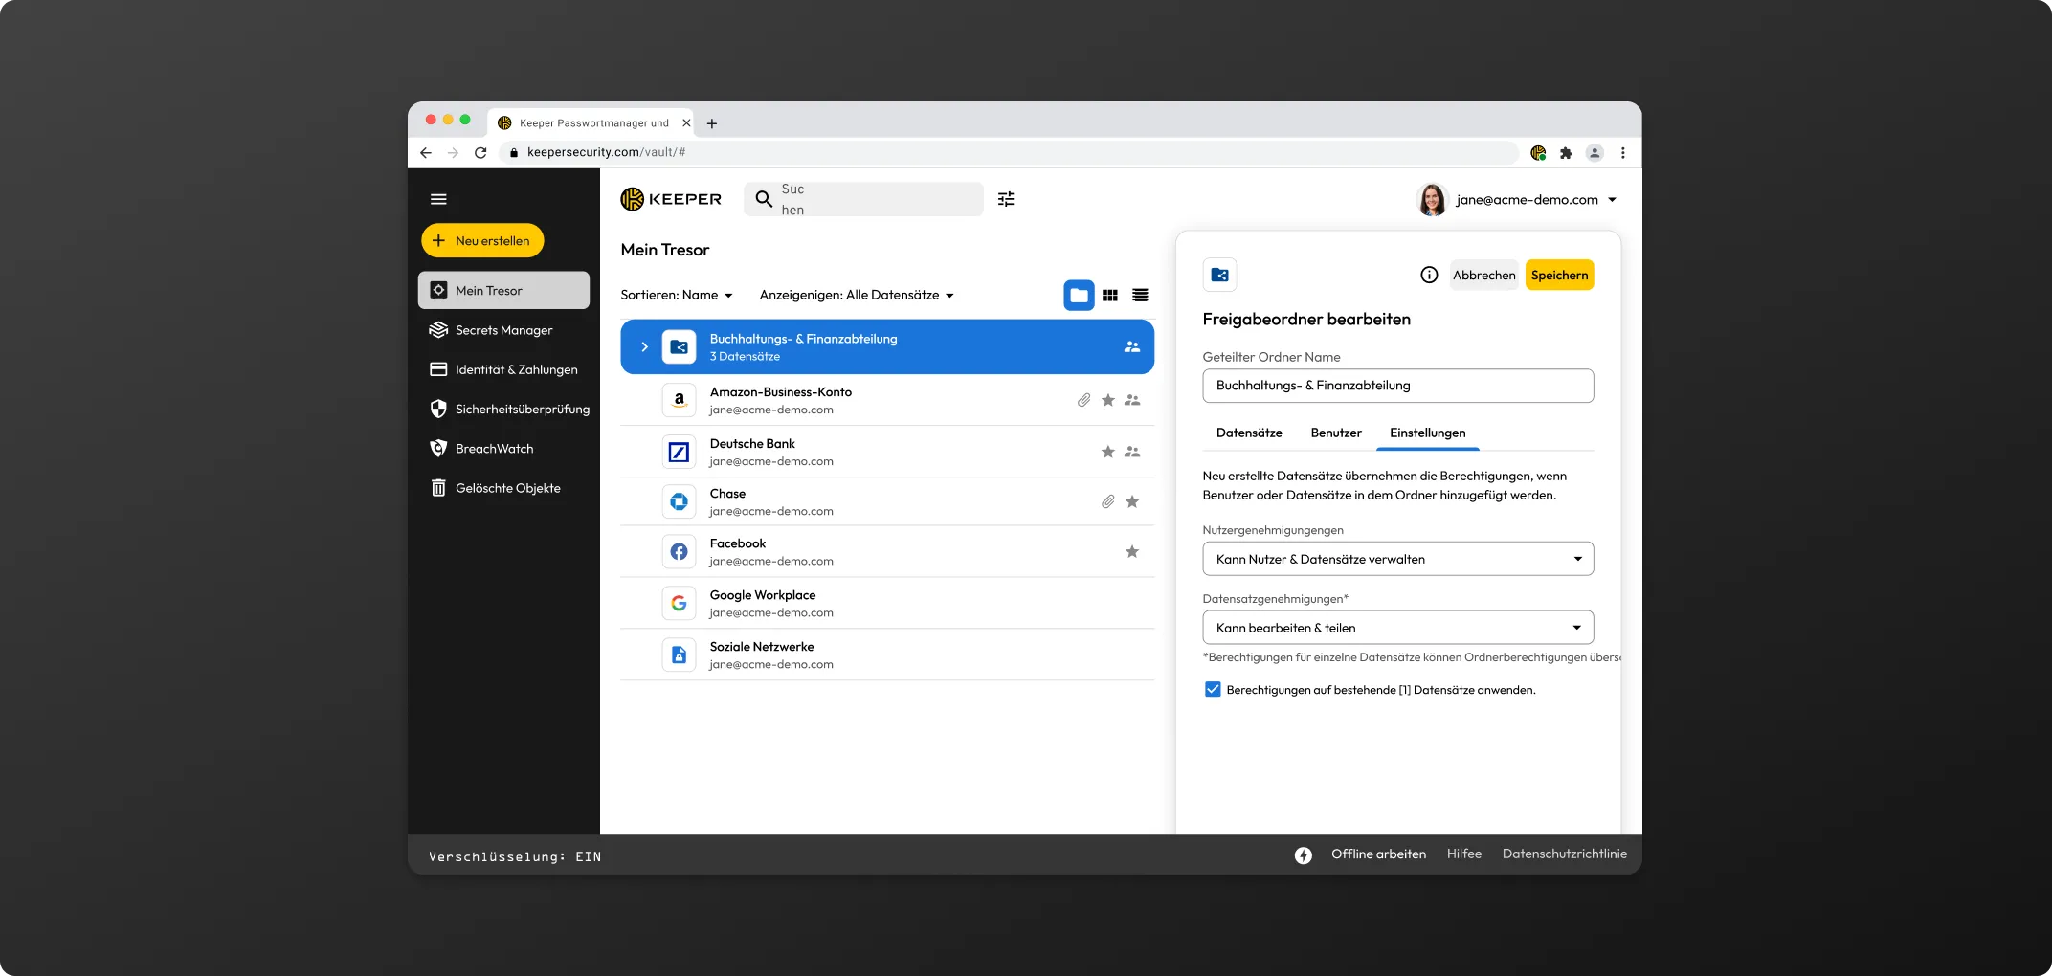
Task: Open Secrets Manager section
Action: pos(503,330)
